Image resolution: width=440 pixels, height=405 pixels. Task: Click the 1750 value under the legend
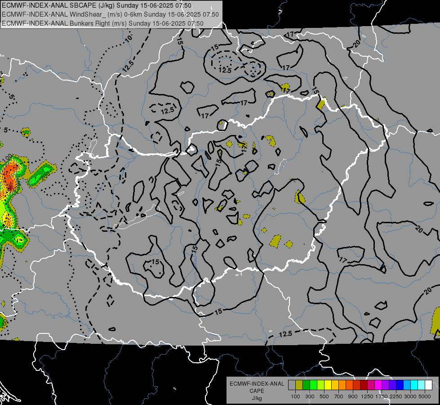pos(382,396)
